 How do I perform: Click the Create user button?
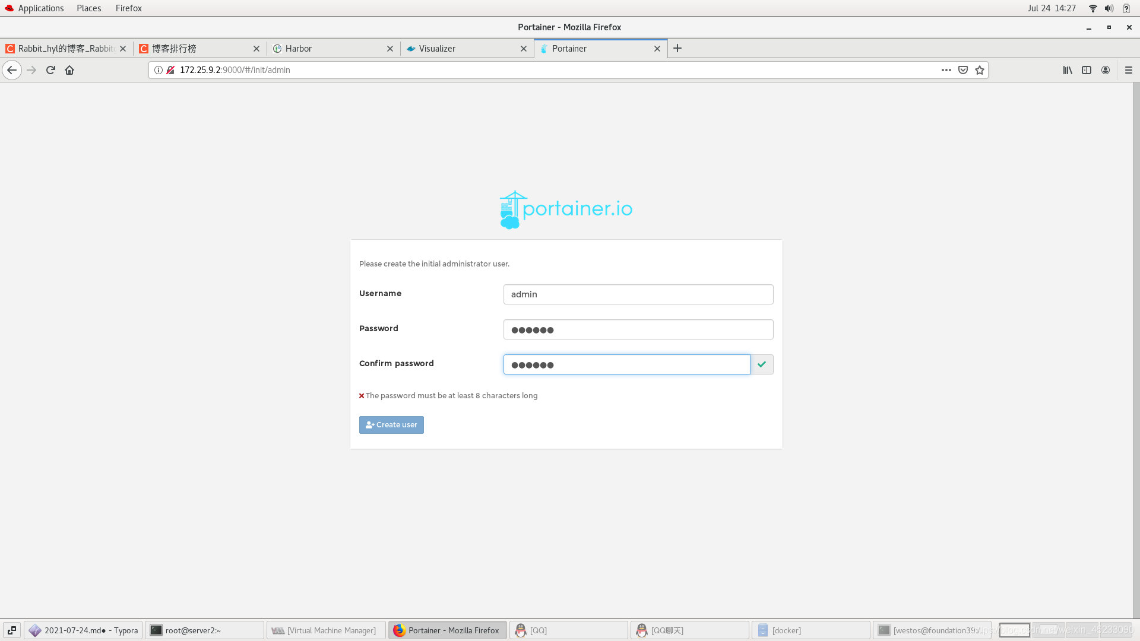pyautogui.click(x=391, y=425)
